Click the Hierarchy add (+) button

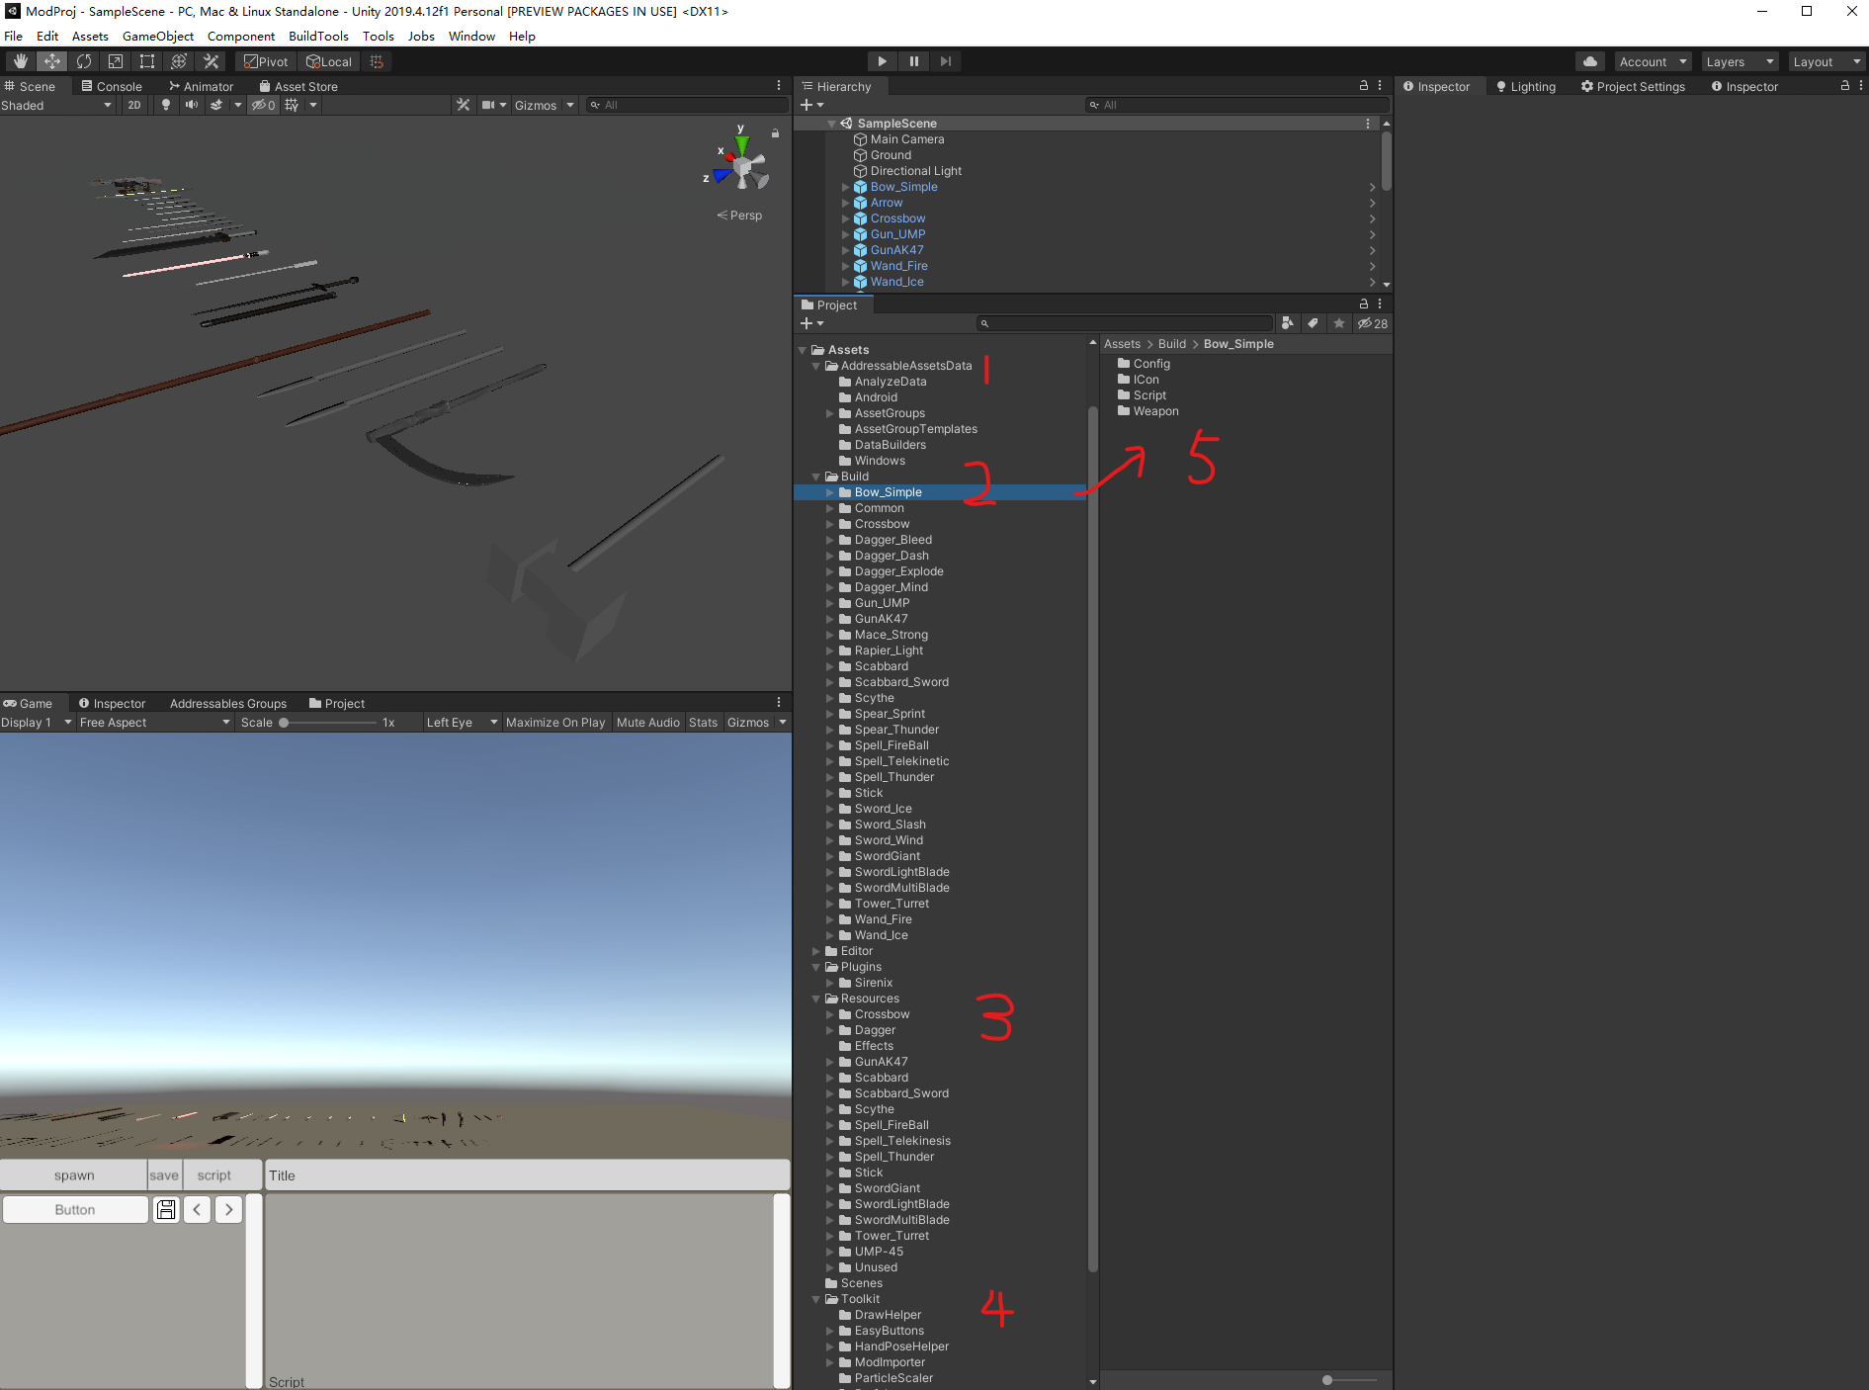(x=807, y=105)
